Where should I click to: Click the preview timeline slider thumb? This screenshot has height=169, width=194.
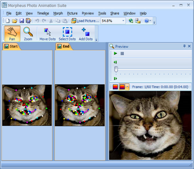click(116, 69)
